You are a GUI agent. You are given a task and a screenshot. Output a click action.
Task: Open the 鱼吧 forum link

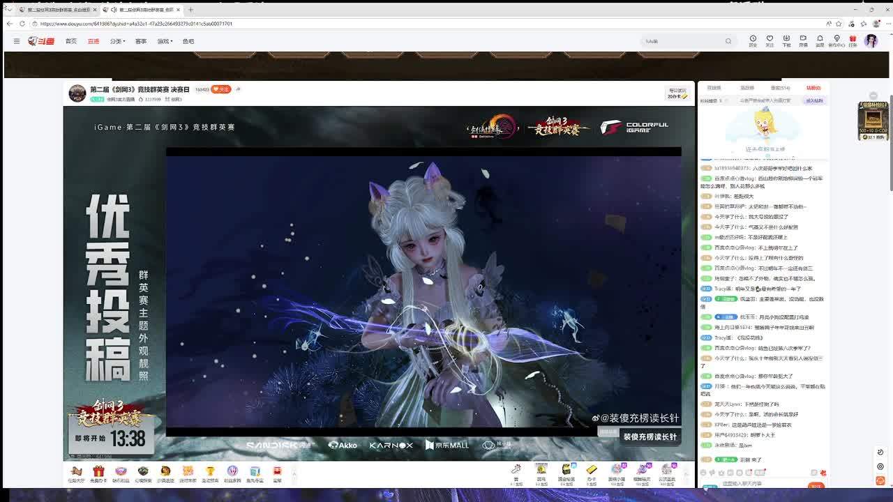(x=188, y=41)
